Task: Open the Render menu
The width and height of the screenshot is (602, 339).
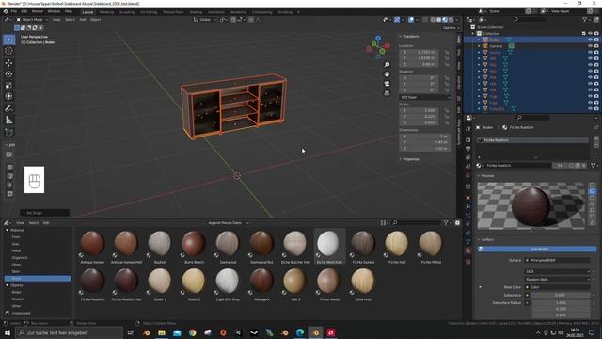Action: click(x=38, y=12)
